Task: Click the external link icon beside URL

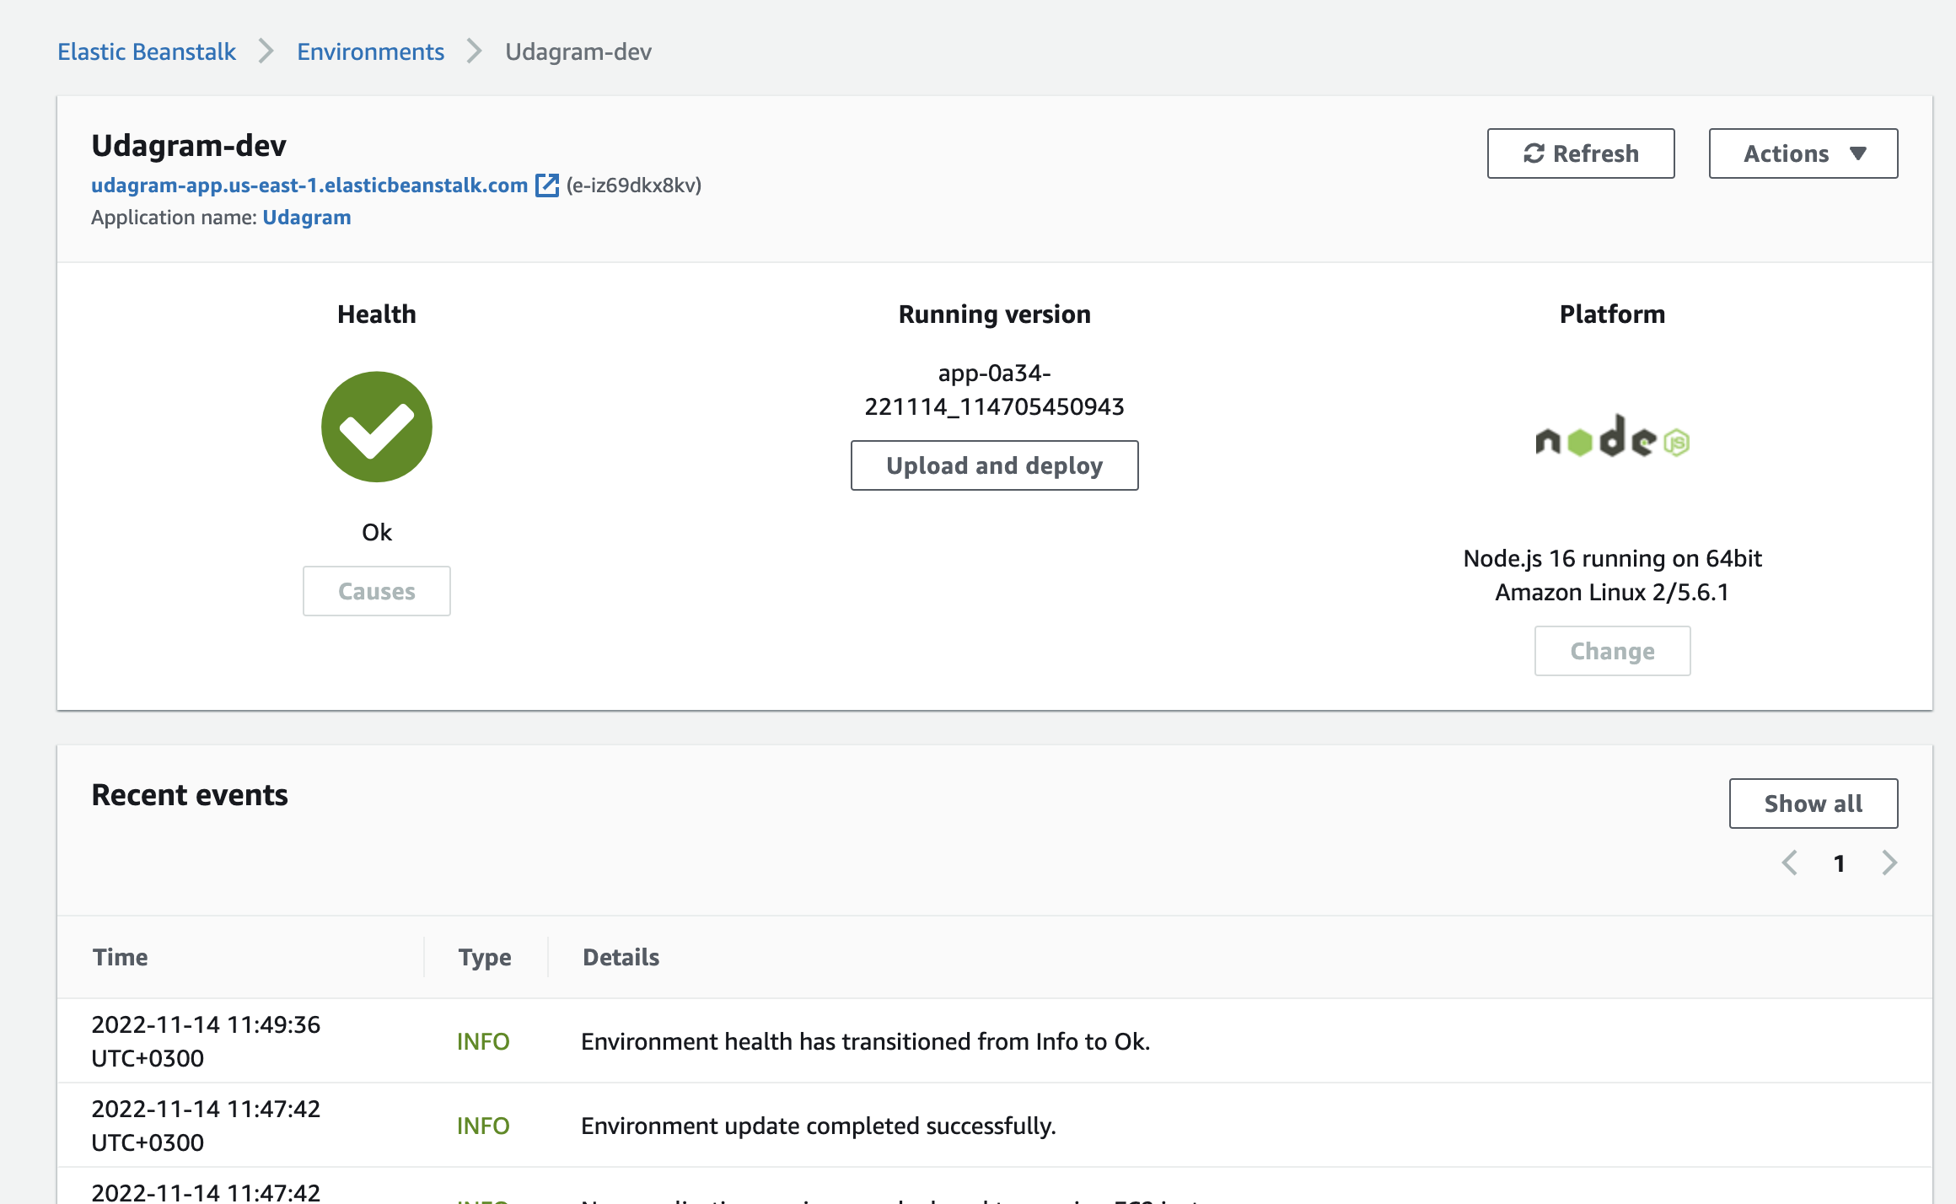Action: pyautogui.click(x=547, y=185)
